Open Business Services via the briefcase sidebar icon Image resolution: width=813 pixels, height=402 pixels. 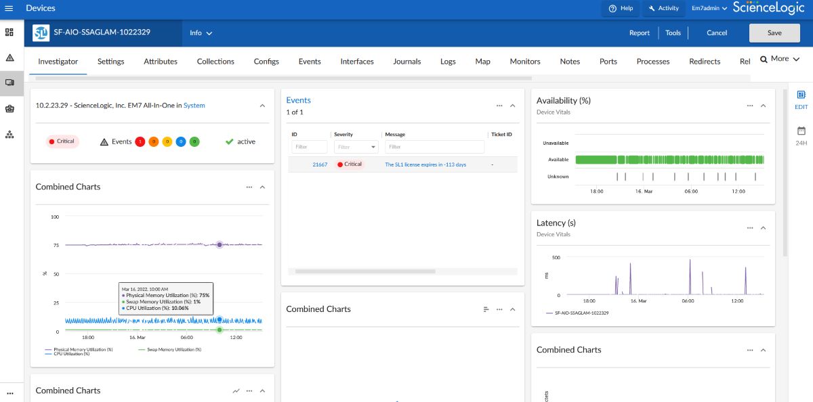pos(9,108)
